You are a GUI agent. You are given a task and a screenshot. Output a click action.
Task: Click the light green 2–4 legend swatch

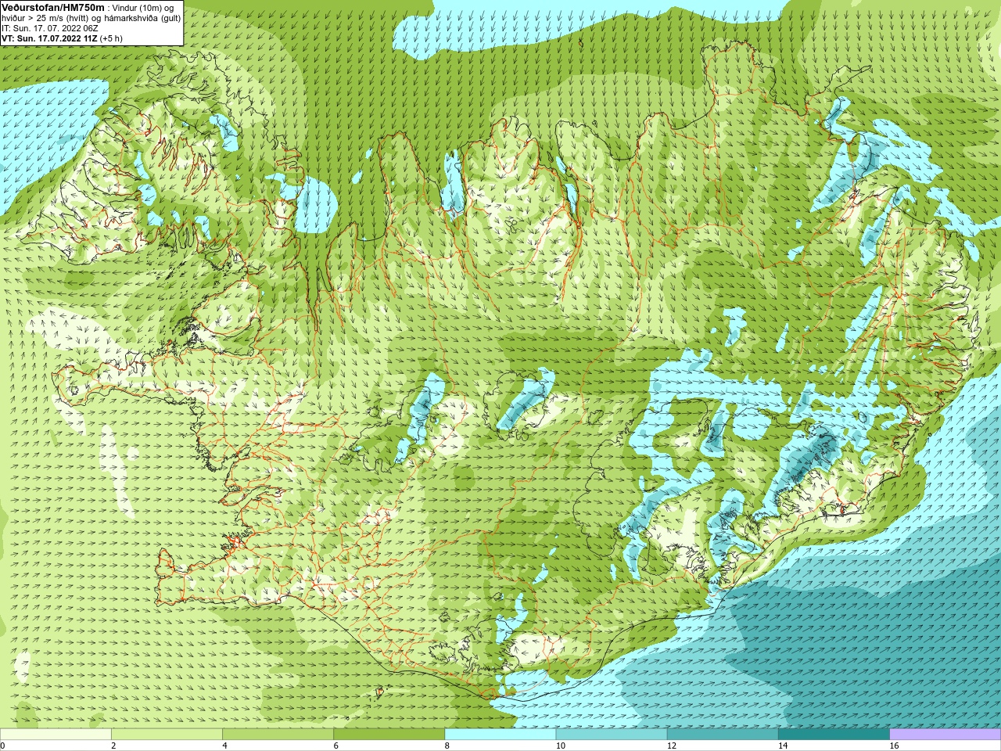[167, 734]
